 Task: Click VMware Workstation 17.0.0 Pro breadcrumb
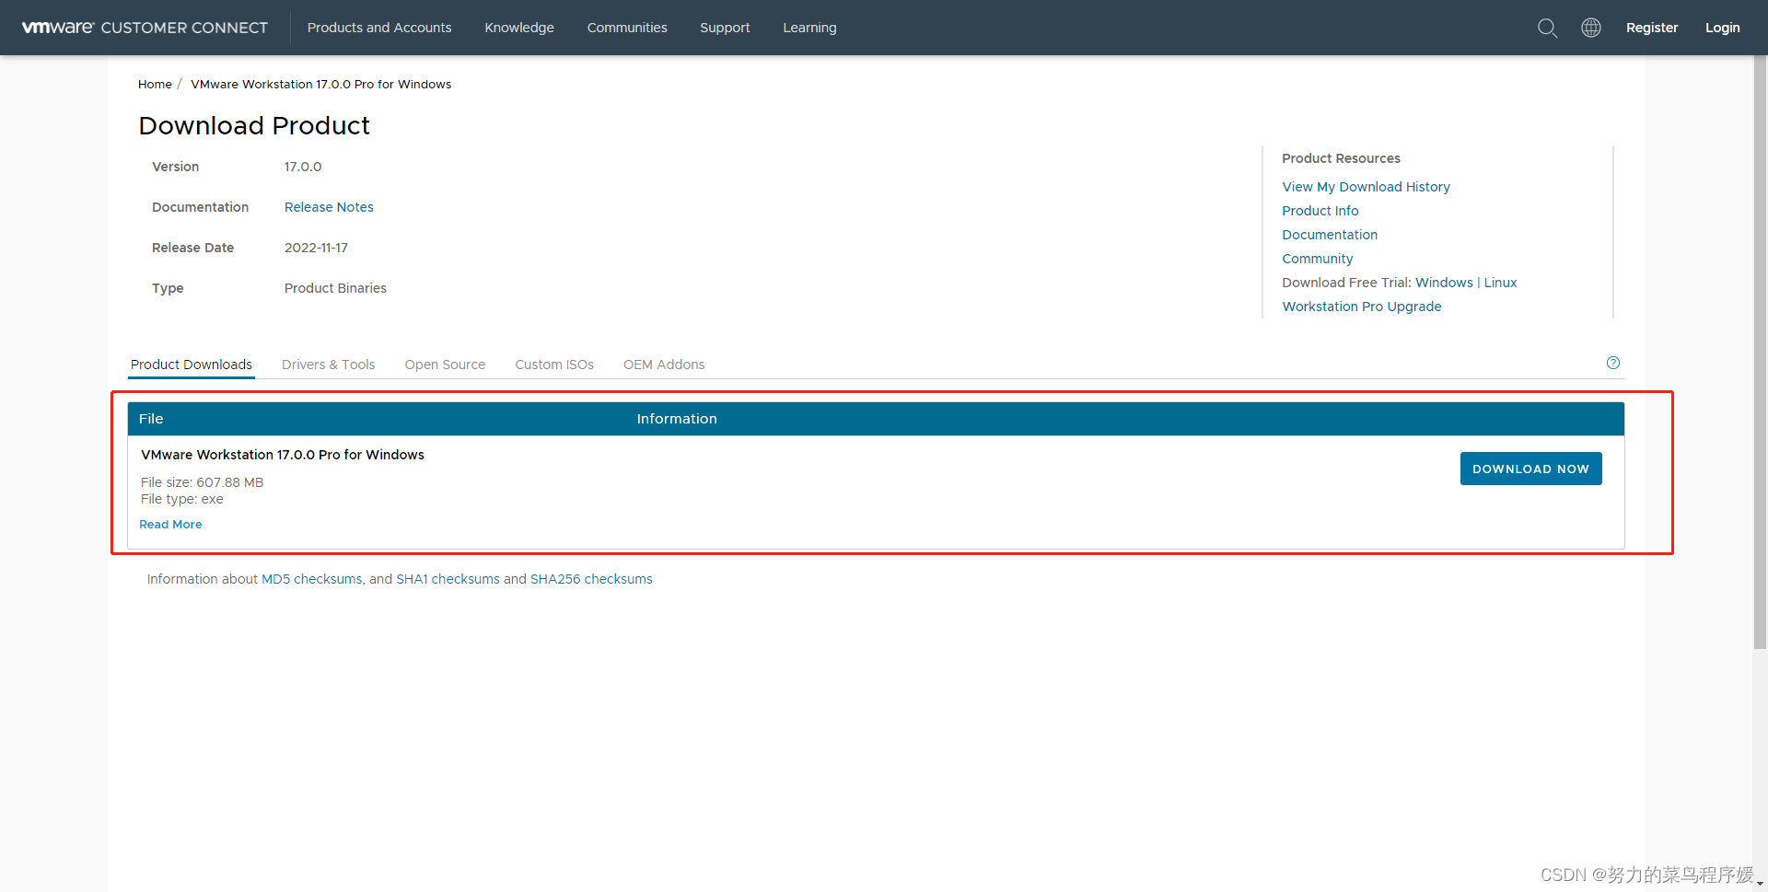pyautogui.click(x=320, y=84)
